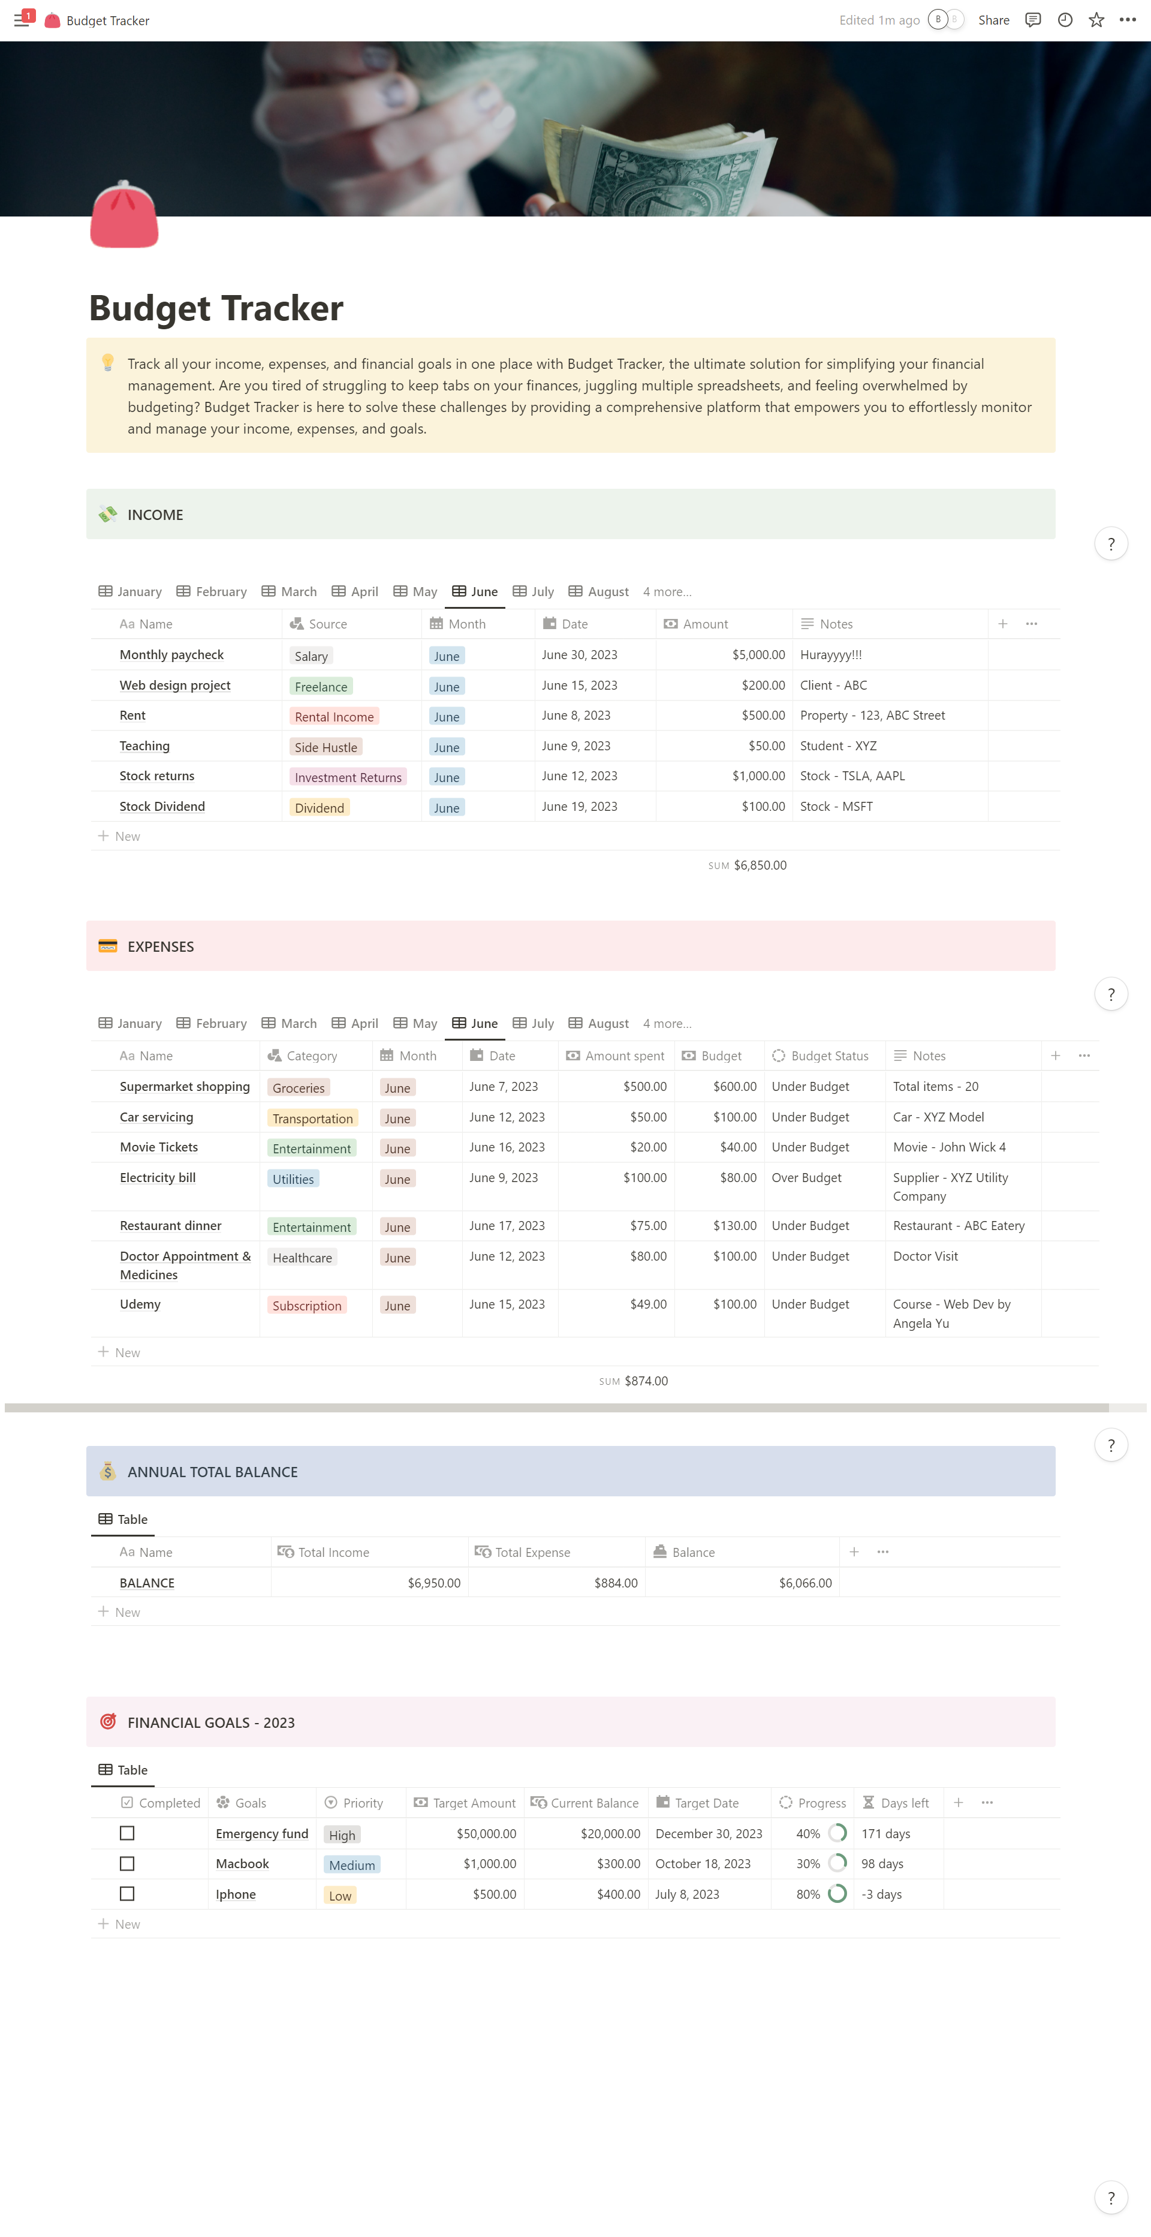This screenshot has width=1151, height=2237.
Task: Open the Salary source tag dropdown
Action: tap(311, 656)
